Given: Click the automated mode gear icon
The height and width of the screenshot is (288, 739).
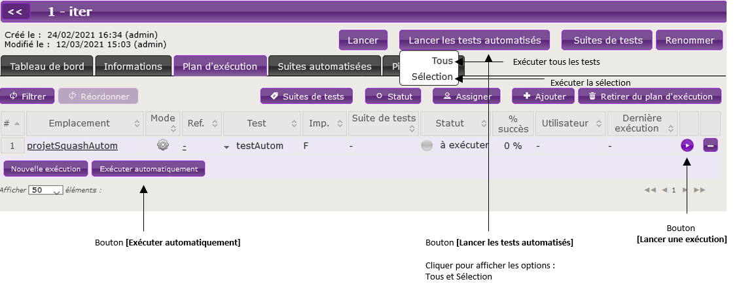Looking at the screenshot, I should pos(162,145).
